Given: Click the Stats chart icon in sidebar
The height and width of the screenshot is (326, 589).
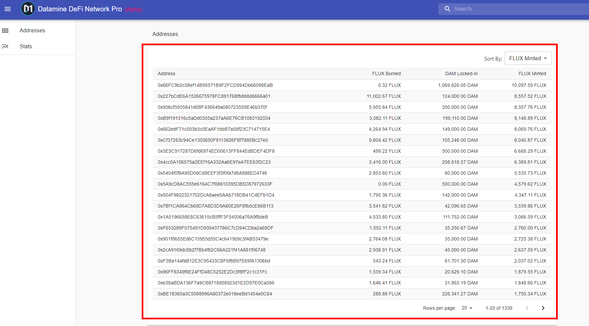Looking at the screenshot, I should tap(5, 47).
